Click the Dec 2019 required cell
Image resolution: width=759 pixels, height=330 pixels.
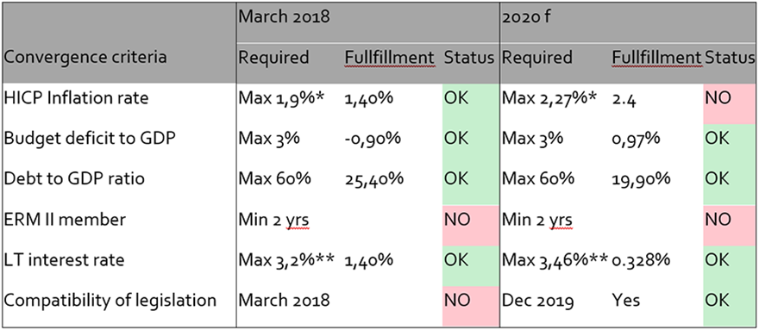538,301
